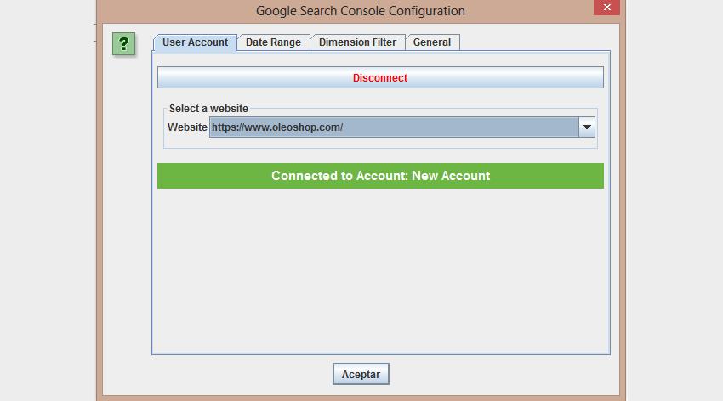The height and width of the screenshot is (401, 723).
Task: Confirm with the Aceptar button
Action: point(361,374)
